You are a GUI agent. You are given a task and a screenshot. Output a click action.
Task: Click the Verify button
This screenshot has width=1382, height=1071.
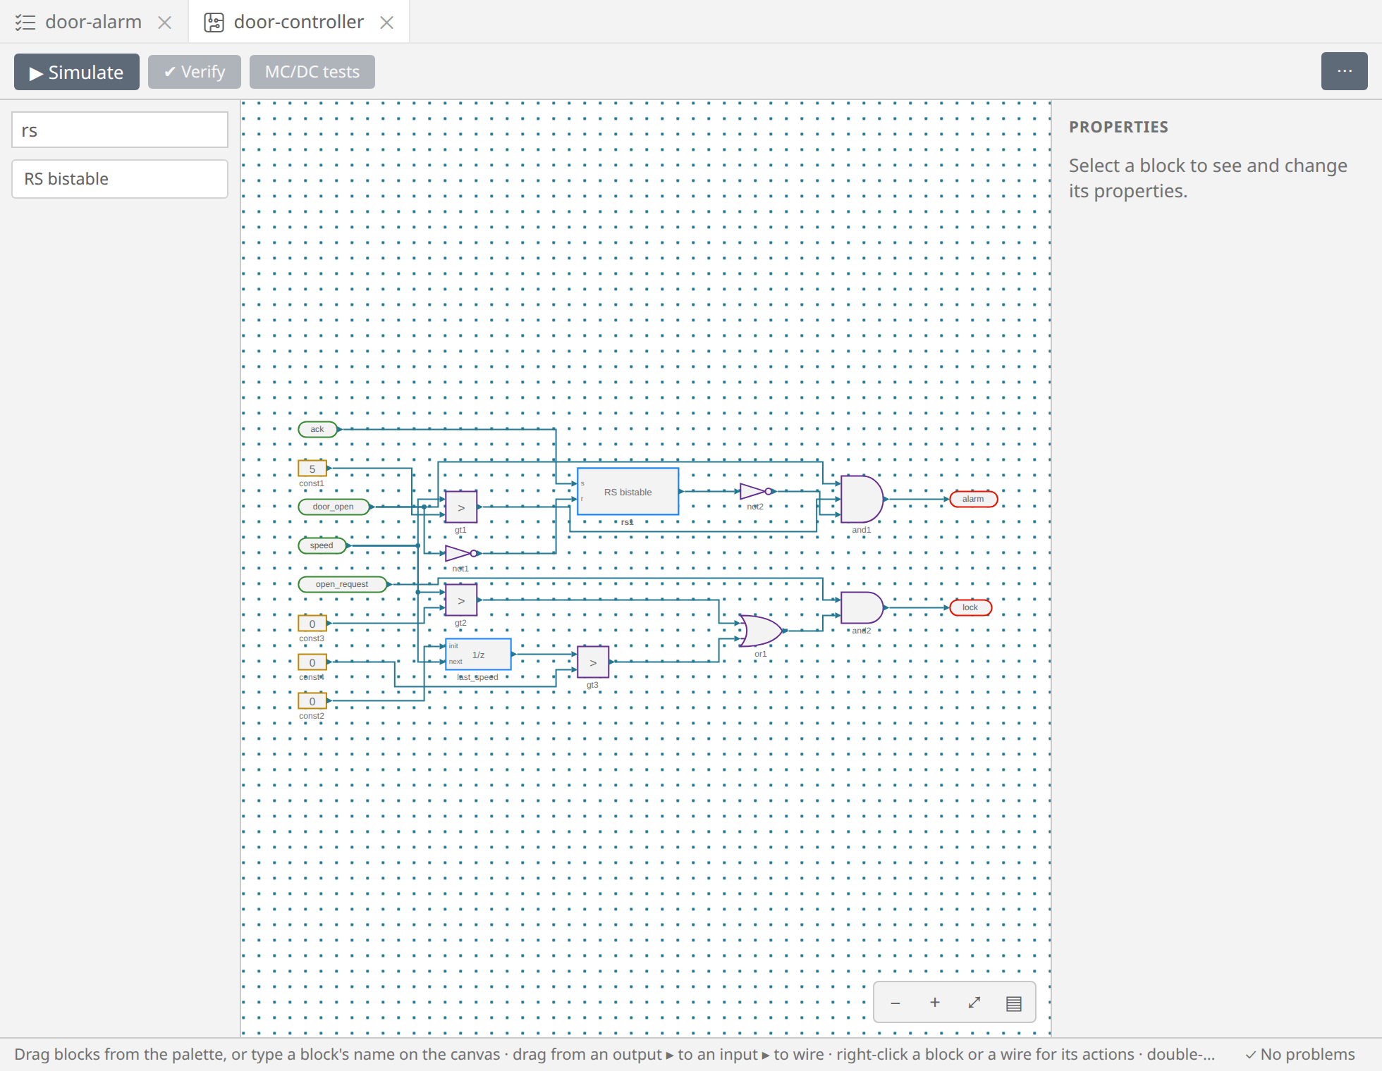click(195, 72)
